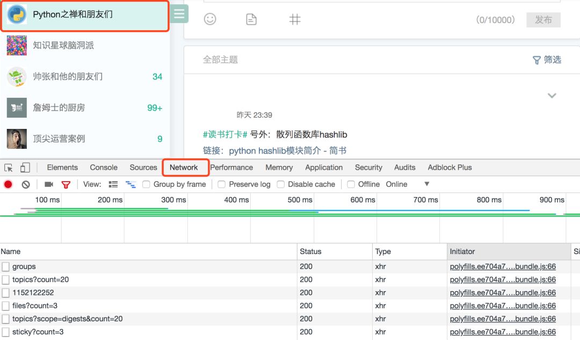Click the 900 ms marker on timeline overview

(552, 200)
